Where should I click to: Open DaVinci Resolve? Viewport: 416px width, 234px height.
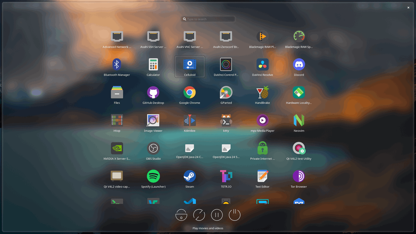pyautogui.click(x=262, y=67)
